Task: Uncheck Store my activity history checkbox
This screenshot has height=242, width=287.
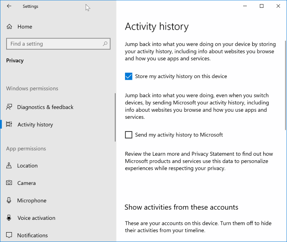Action: click(x=129, y=76)
